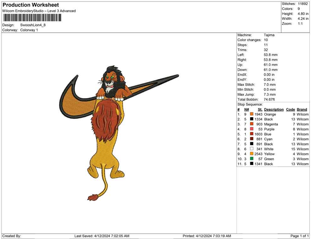
Task: Click the black swatch beside 891 stitches
Action: pos(252,144)
